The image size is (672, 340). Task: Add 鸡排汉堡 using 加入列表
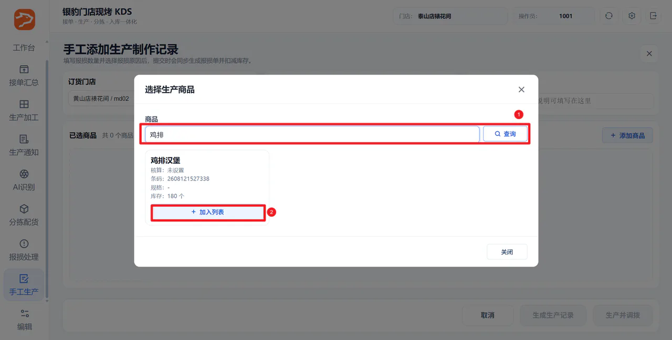[x=207, y=212]
